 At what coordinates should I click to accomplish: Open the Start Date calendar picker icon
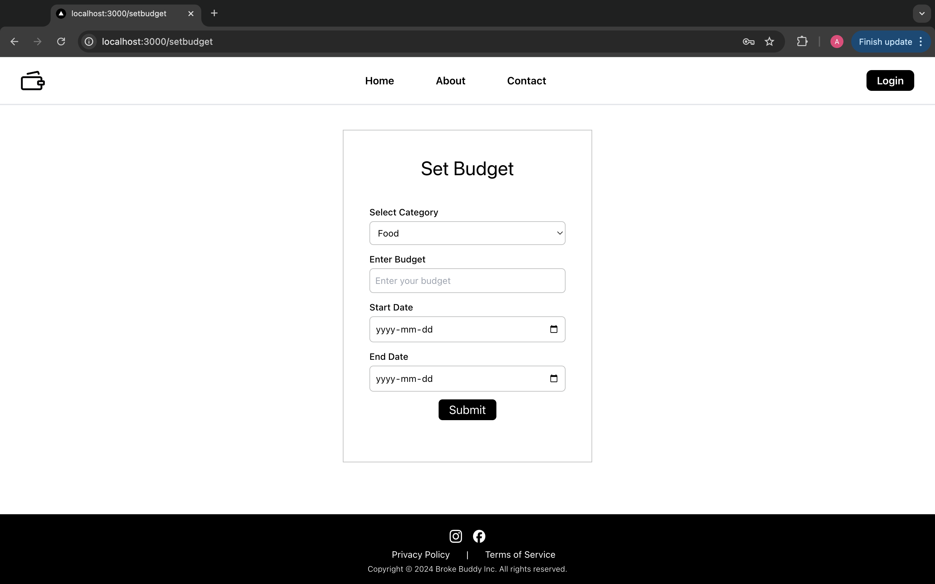coord(554,329)
